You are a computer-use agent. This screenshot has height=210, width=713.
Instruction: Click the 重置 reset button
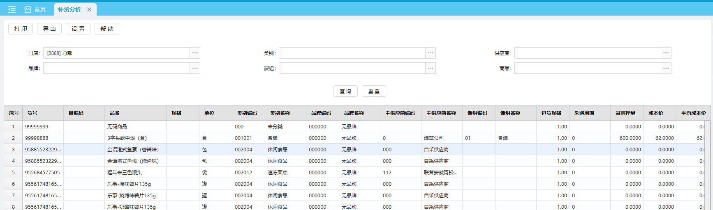click(x=374, y=91)
